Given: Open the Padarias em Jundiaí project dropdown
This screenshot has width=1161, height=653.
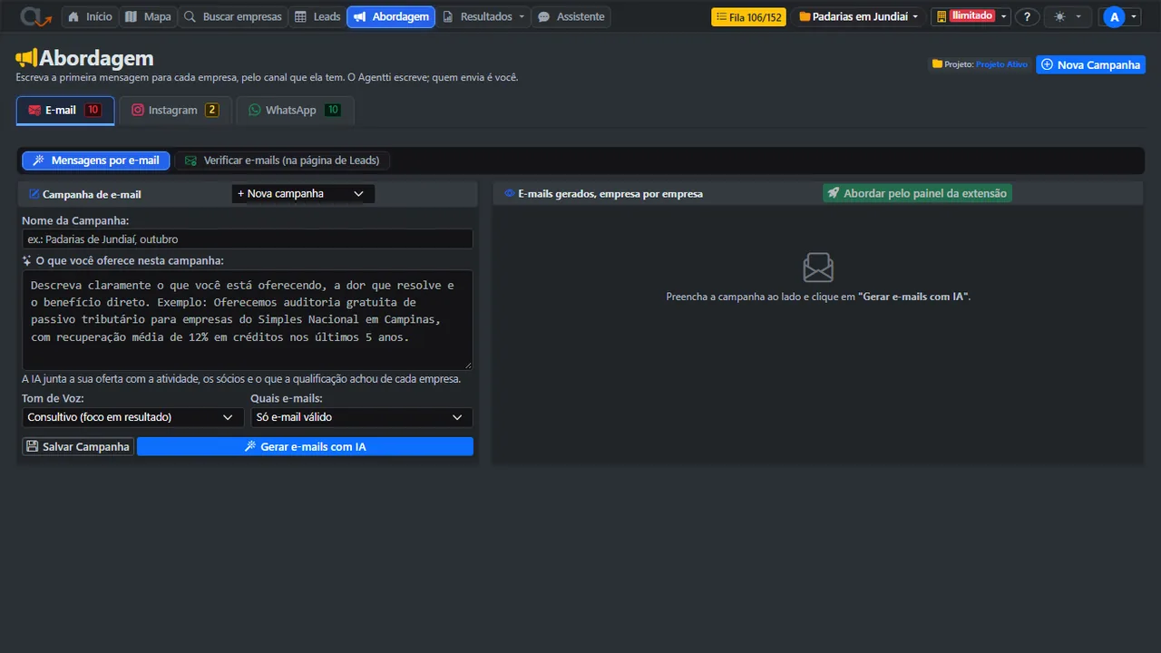Looking at the screenshot, I should tap(858, 16).
